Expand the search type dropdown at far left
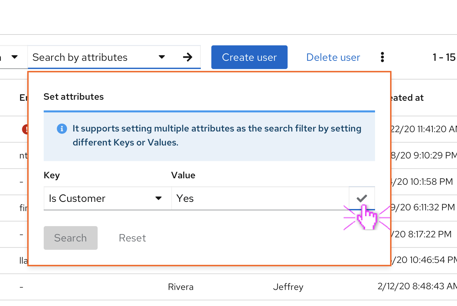This screenshot has height=306, width=457. point(14,57)
